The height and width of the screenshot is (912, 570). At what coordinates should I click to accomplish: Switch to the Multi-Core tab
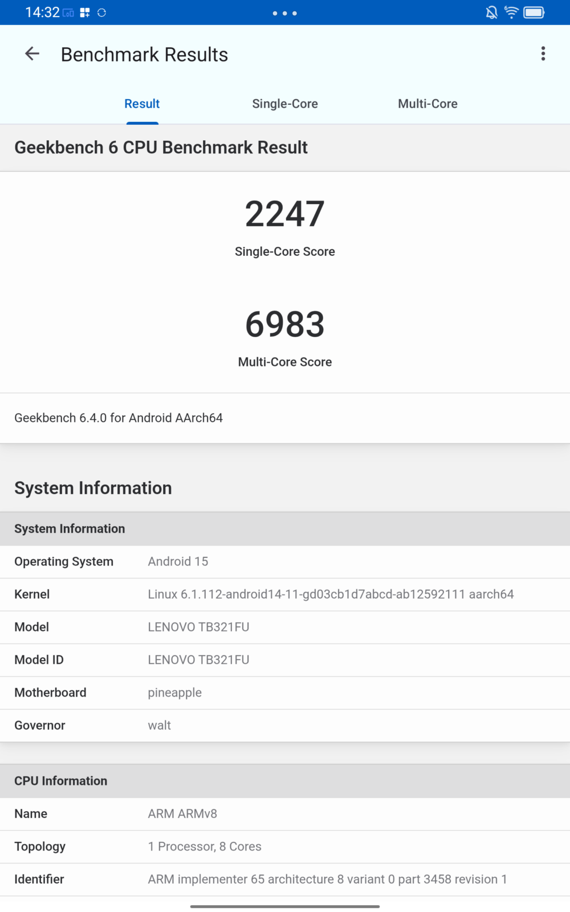(x=427, y=104)
